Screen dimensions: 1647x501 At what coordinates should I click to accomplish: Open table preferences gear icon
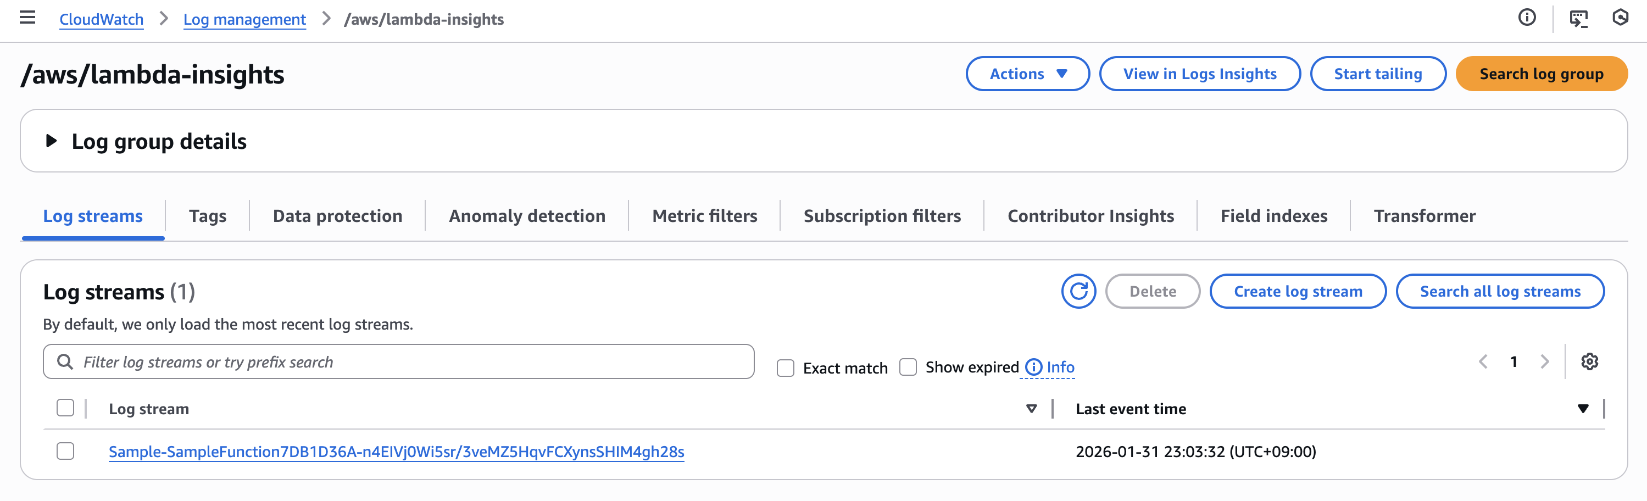coord(1589,361)
